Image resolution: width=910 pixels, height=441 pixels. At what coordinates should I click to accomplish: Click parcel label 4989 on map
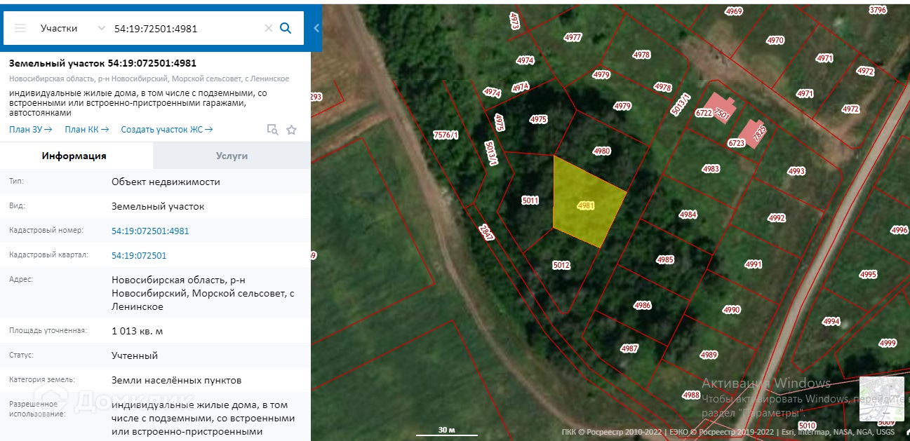pos(709,355)
